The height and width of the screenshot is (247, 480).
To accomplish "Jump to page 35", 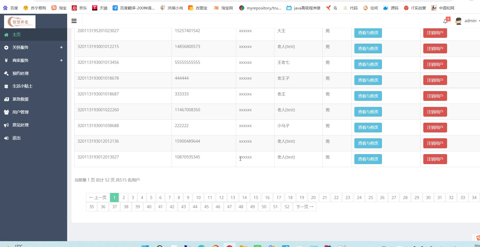I will tap(92, 207).
